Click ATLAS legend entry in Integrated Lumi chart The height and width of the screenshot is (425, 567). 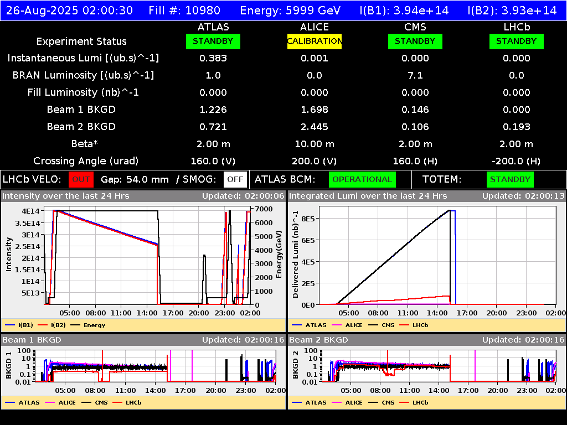[309, 325]
